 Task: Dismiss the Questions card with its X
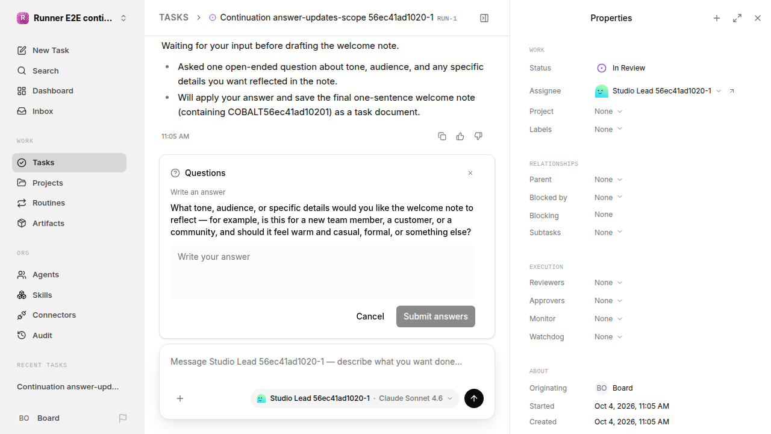point(470,173)
